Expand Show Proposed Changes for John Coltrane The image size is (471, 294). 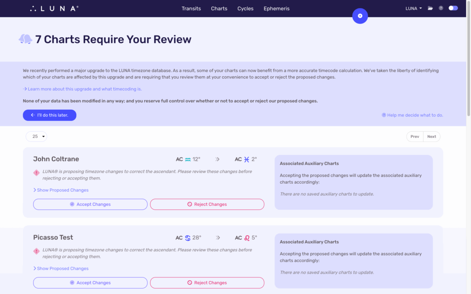[x=61, y=190]
